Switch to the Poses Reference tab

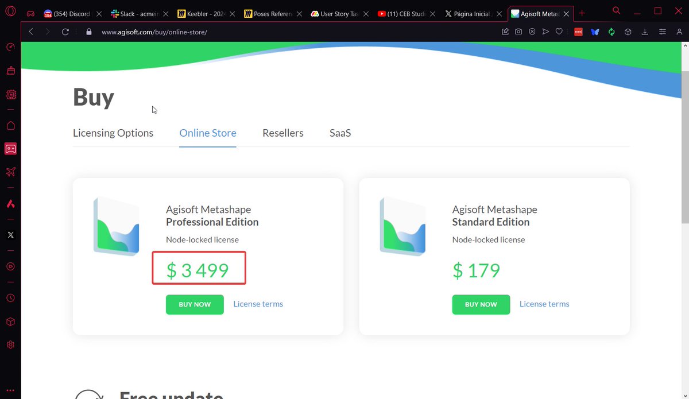pyautogui.click(x=273, y=14)
